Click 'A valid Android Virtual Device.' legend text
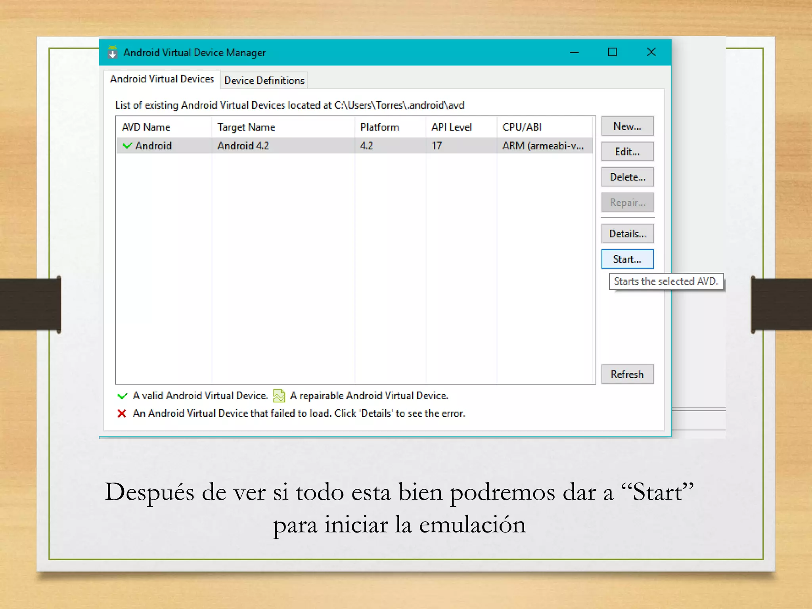The width and height of the screenshot is (812, 609). [200, 395]
